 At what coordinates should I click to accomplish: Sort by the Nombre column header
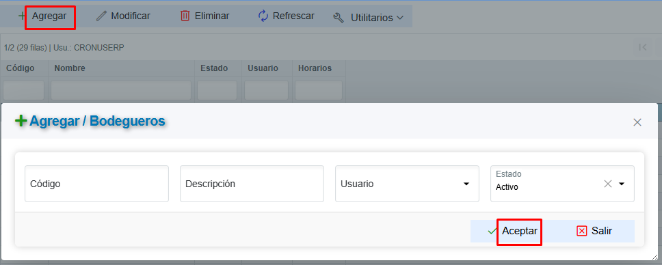(x=70, y=68)
